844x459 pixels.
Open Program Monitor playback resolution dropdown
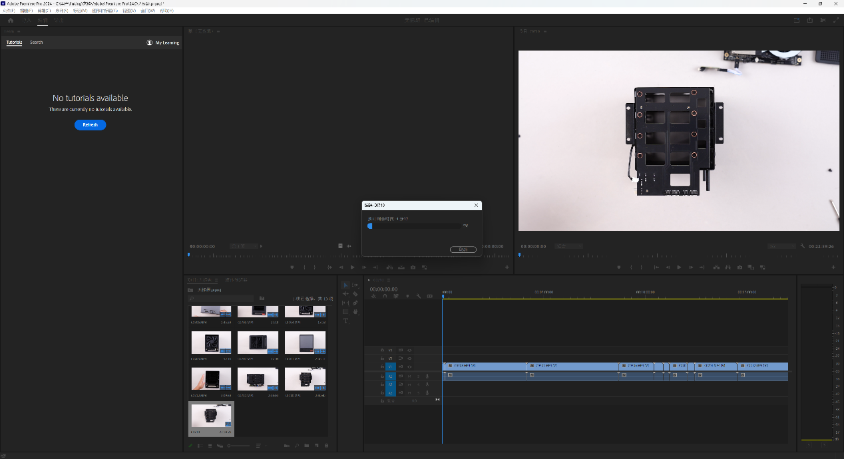(x=781, y=246)
